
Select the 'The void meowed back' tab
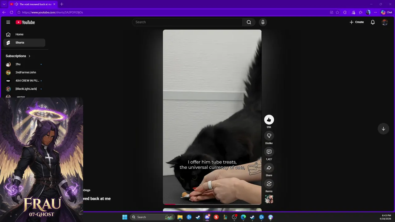[32, 4]
